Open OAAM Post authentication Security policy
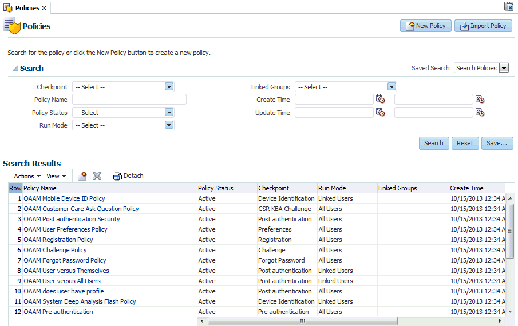The image size is (518, 326). tap(72, 219)
